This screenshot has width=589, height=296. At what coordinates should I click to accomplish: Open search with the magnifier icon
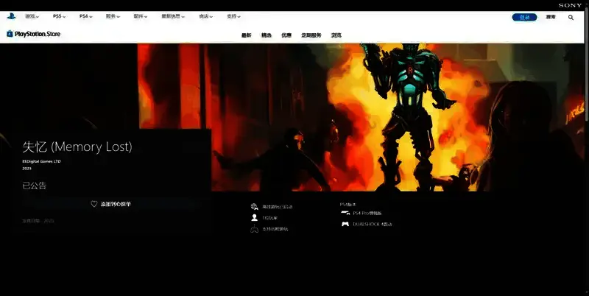571,17
